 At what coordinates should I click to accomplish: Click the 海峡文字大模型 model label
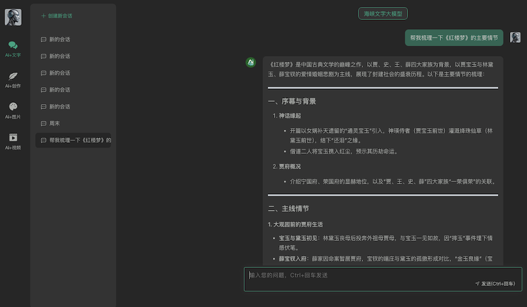383,13
